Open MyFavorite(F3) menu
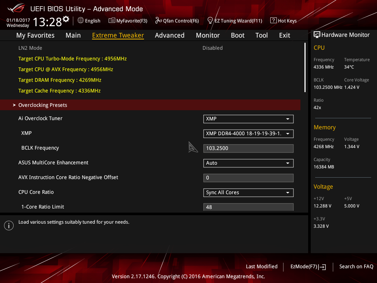Screen dimensions: 377x283 128,21
